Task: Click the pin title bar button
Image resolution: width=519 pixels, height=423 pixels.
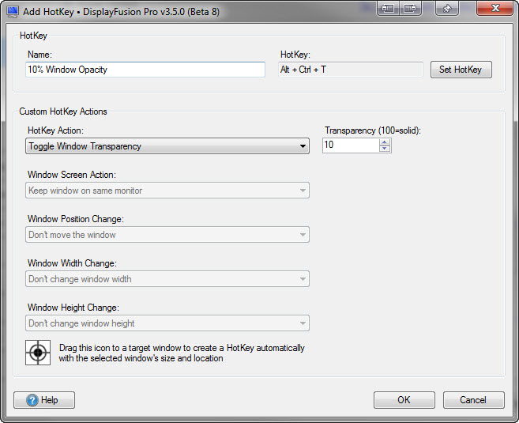Action: [447, 8]
